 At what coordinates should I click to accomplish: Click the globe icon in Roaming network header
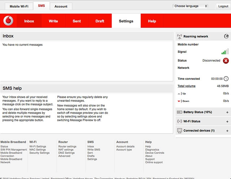pyautogui.click(x=226, y=36)
